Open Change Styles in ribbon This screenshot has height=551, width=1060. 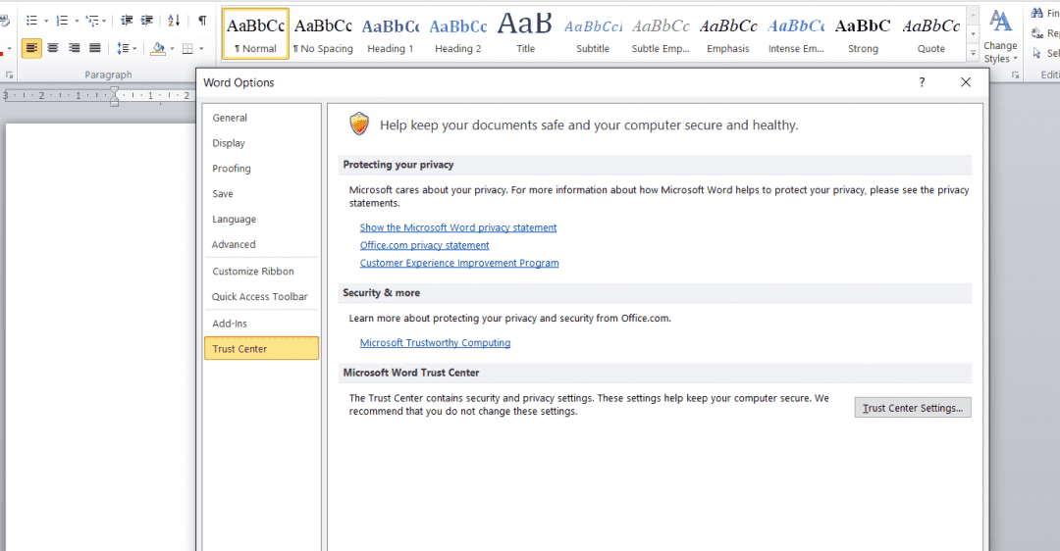1000,36
